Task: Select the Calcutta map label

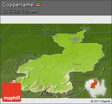Action: [x=97, y=25]
